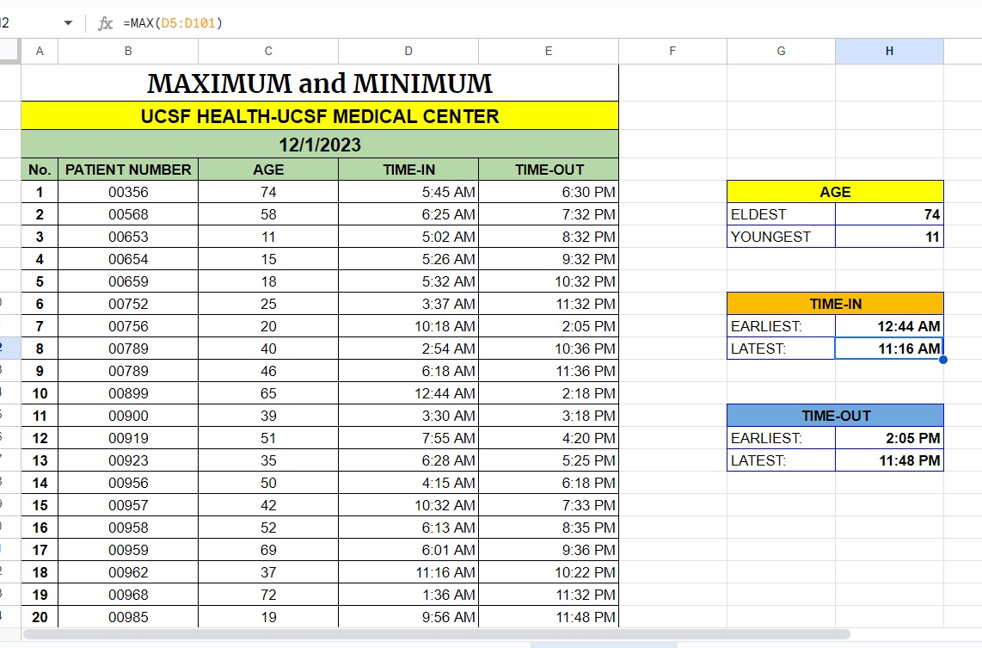Select the ELDEST label cell

click(781, 214)
